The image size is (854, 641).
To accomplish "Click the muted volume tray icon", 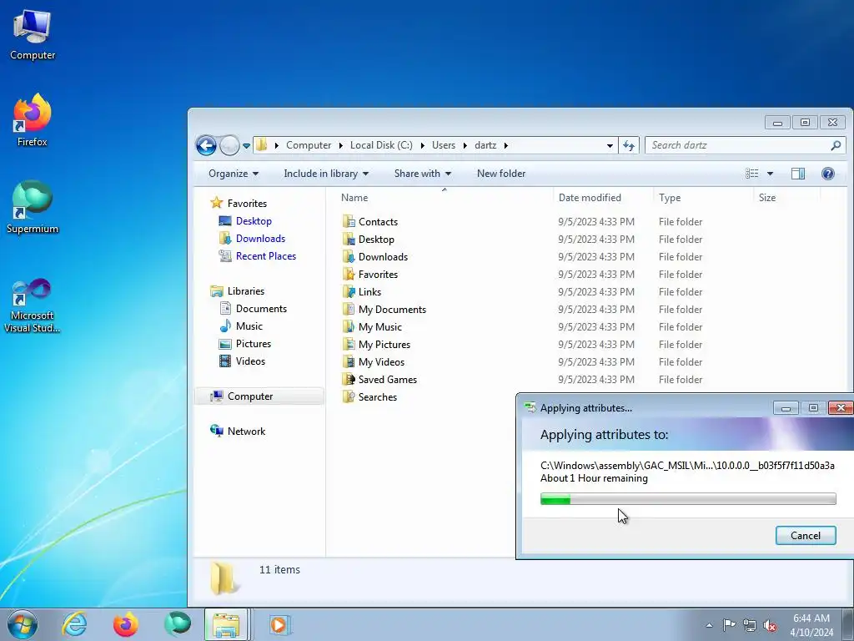I will click(x=770, y=625).
